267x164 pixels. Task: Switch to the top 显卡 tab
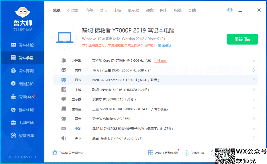point(103,10)
